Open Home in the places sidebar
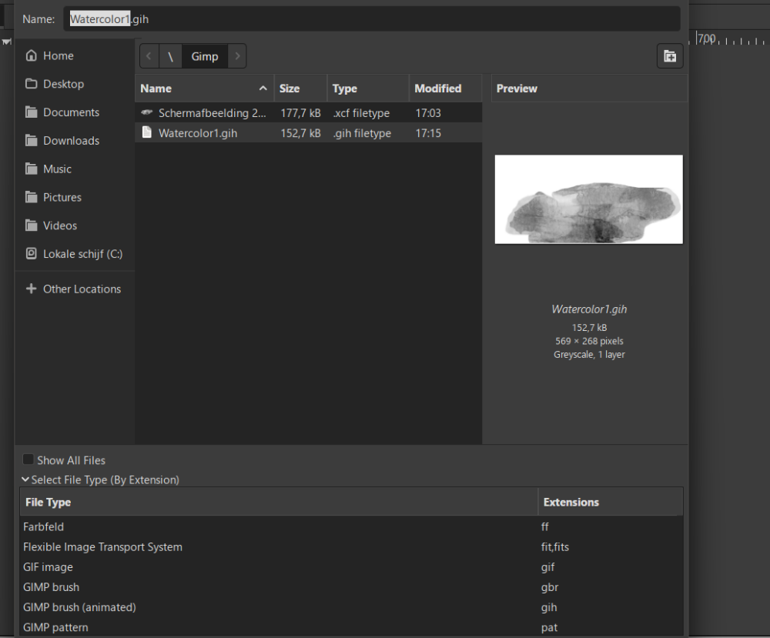770x638 pixels. [58, 55]
